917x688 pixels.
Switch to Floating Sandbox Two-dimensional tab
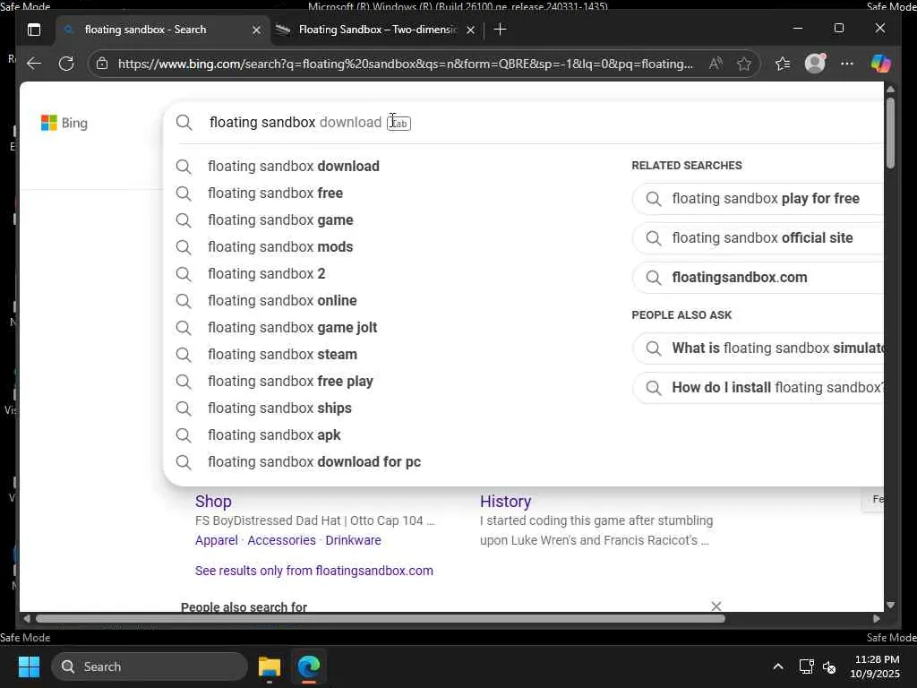pyautogui.click(x=377, y=30)
